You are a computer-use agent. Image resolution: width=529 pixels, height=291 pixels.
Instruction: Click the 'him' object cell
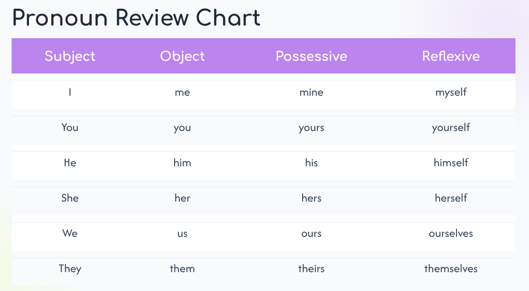click(x=182, y=163)
